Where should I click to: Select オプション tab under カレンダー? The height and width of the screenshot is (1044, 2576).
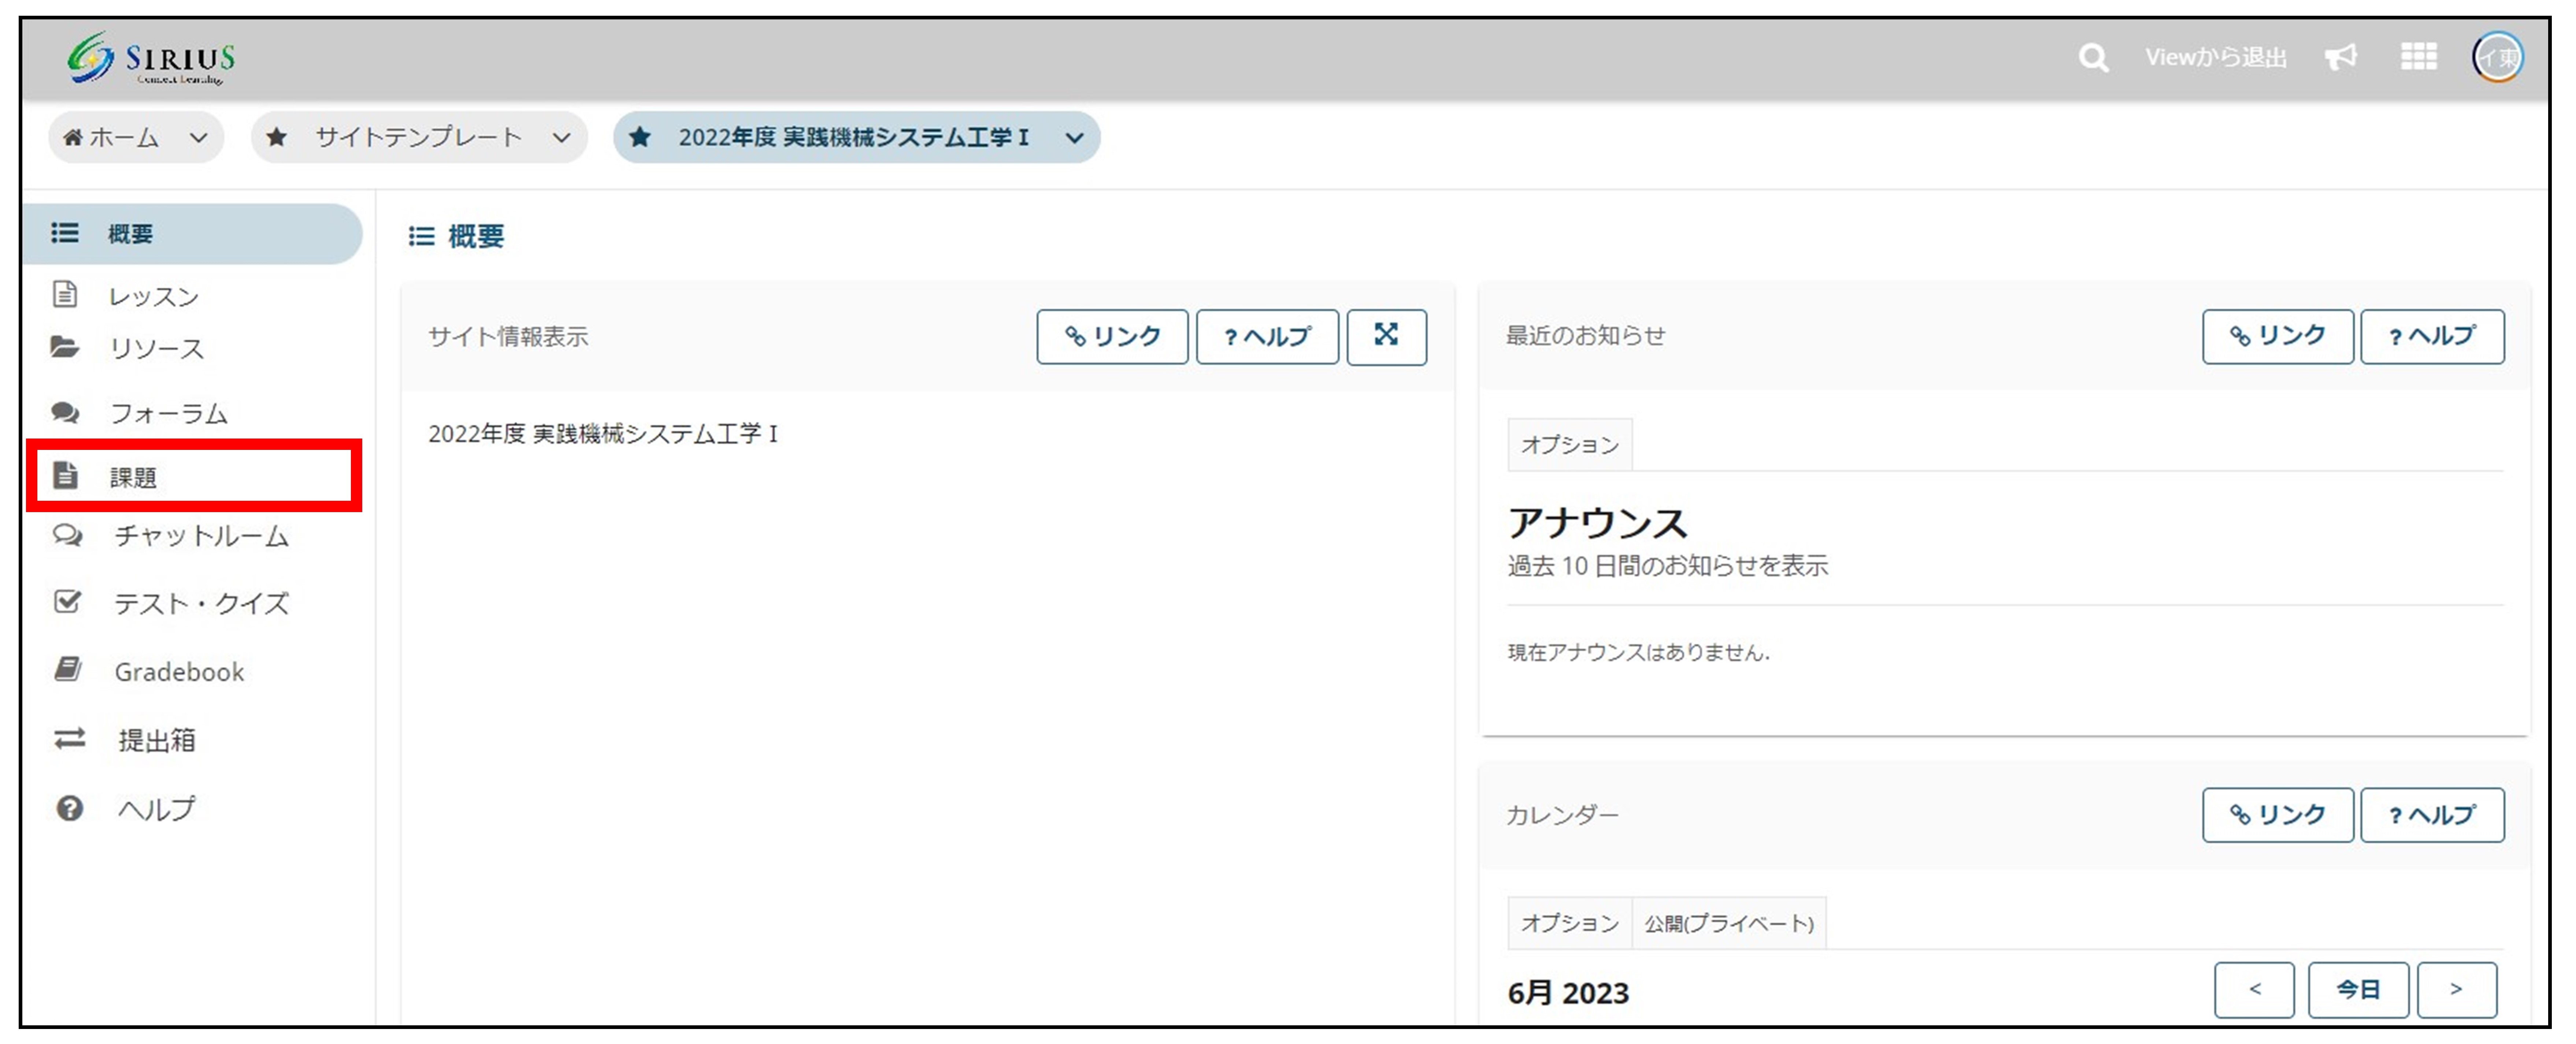[1569, 923]
